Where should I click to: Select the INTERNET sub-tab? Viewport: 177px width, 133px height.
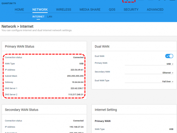click(x=38, y=17)
